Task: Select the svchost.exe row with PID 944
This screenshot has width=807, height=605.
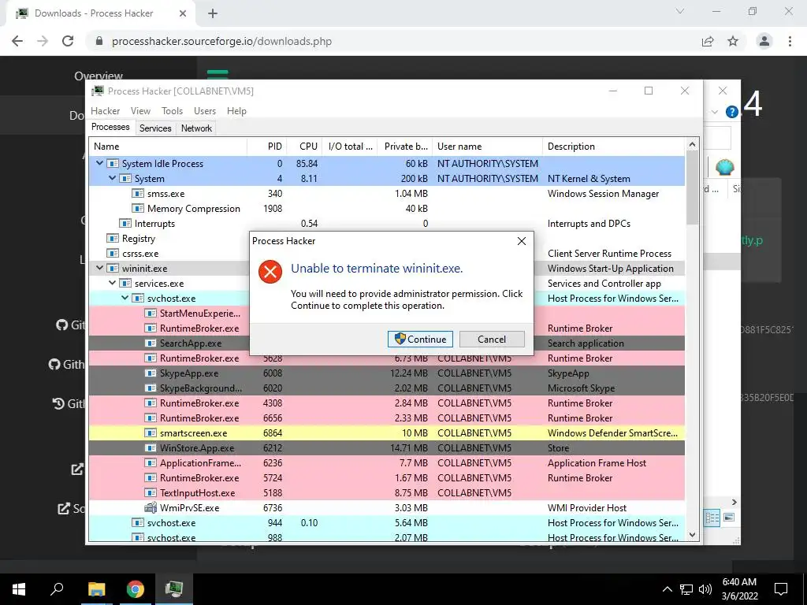Action: click(x=387, y=523)
